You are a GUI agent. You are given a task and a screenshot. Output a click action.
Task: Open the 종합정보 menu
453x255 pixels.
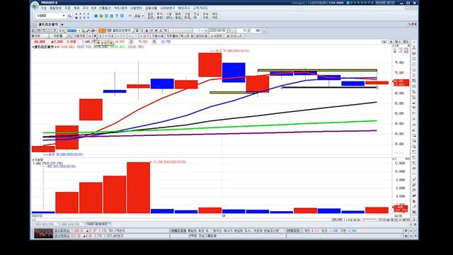coord(55,8)
